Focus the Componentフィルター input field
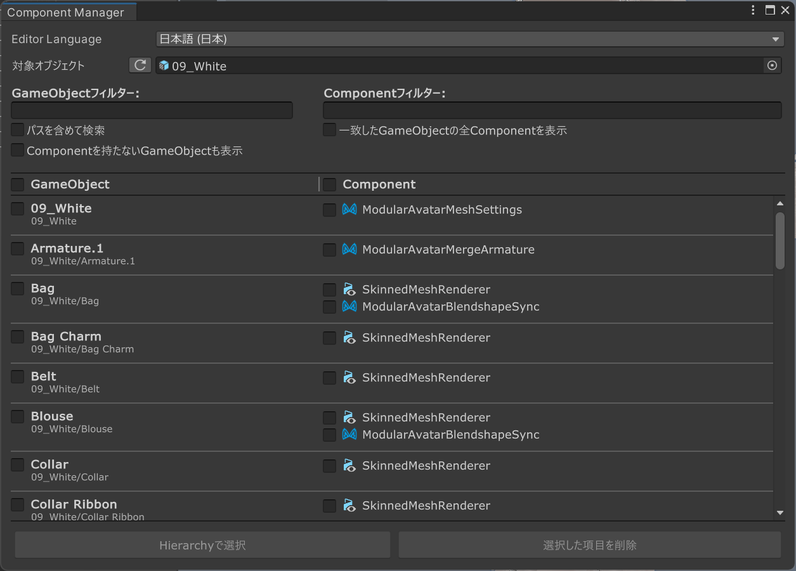The height and width of the screenshot is (571, 796). (x=552, y=110)
